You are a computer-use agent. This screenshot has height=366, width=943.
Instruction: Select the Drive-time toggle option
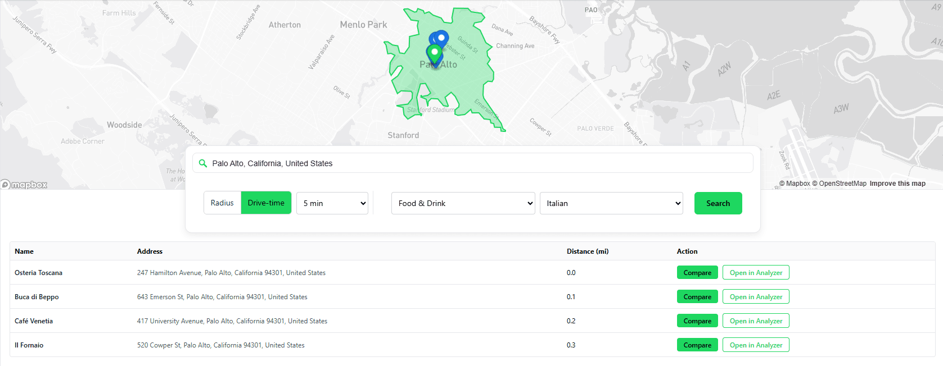click(266, 203)
